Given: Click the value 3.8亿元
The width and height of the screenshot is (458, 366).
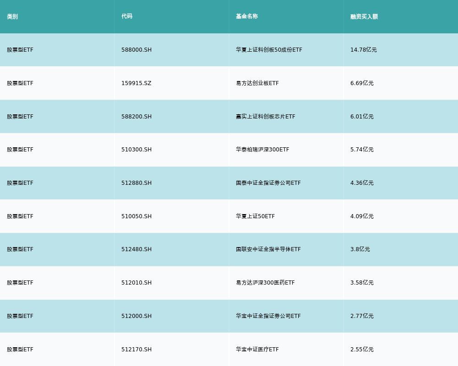Looking at the screenshot, I should pos(360,249).
